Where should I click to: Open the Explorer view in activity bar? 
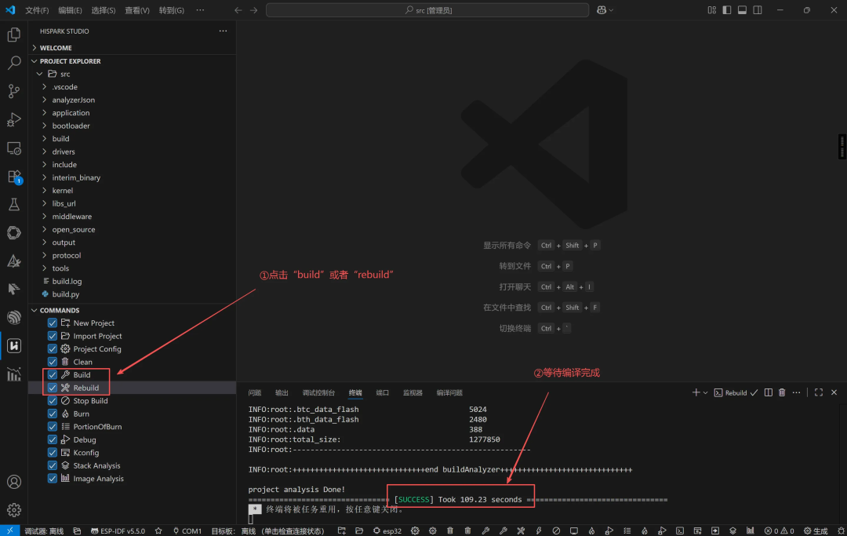click(x=14, y=35)
